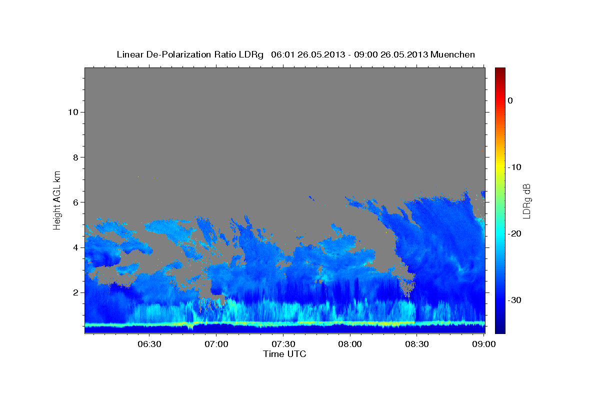Click the plot title 'Linear De-Polarization Ratio LDRg'
This screenshot has width=600, height=400.
pyautogui.click(x=190, y=54)
